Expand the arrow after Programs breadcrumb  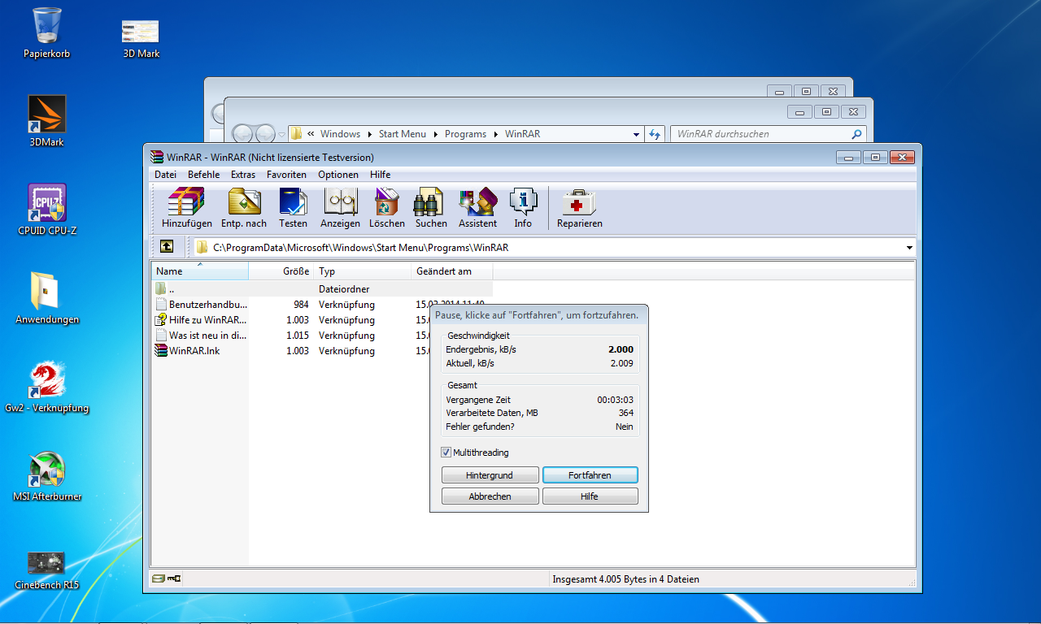[495, 134]
